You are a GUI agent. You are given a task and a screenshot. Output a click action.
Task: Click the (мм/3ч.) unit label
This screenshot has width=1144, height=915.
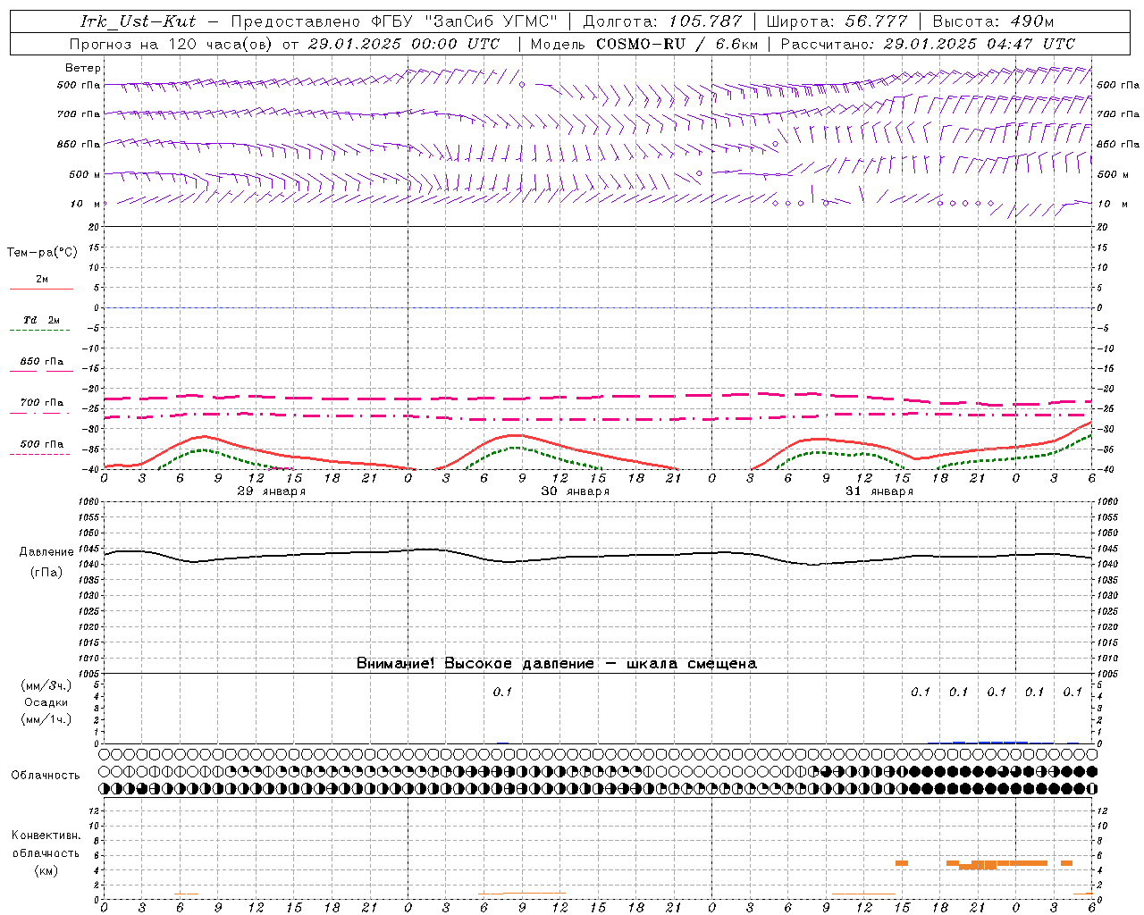coord(46,685)
